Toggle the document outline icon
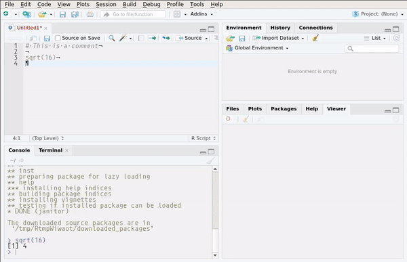Viewport: 407px width, 262px height. point(216,38)
